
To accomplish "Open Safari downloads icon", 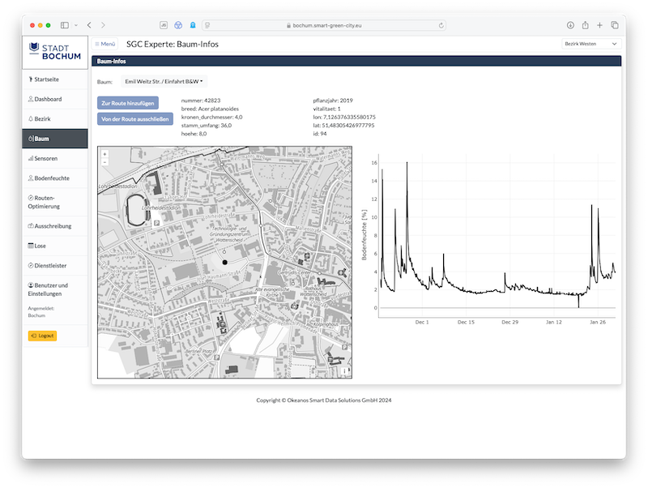I will (x=571, y=25).
